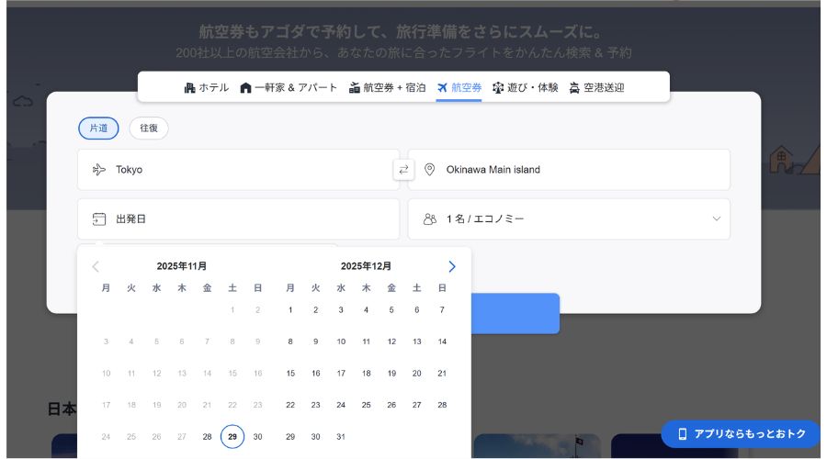Click the house icon for 一軒家

245,88
